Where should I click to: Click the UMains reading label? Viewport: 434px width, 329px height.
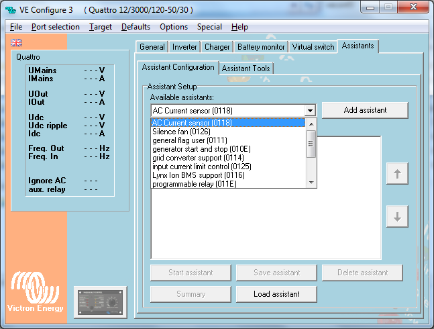(42, 70)
